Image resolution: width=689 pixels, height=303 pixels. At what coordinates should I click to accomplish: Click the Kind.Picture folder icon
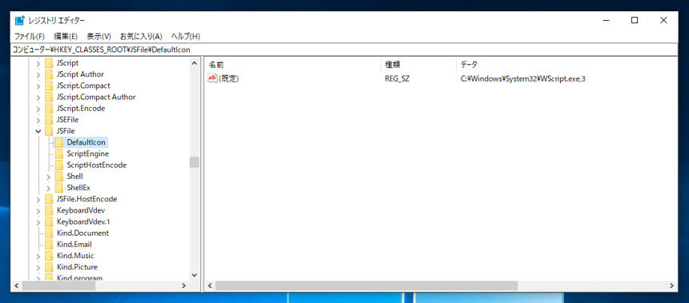[49, 268]
